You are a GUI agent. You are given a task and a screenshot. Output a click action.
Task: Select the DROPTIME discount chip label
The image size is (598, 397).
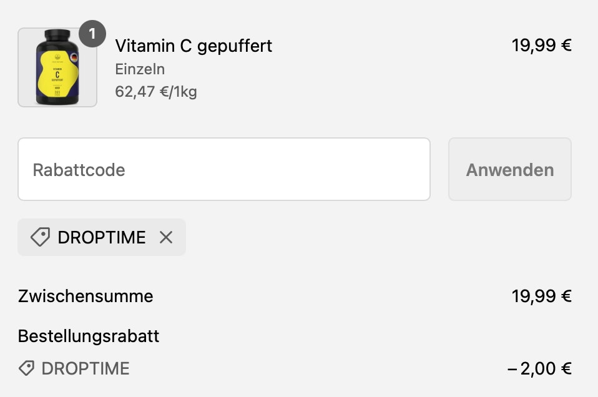tap(102, 237)
